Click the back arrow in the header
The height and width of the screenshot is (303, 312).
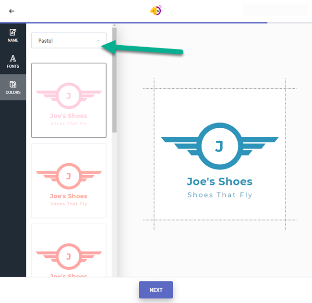click(12, 11)
